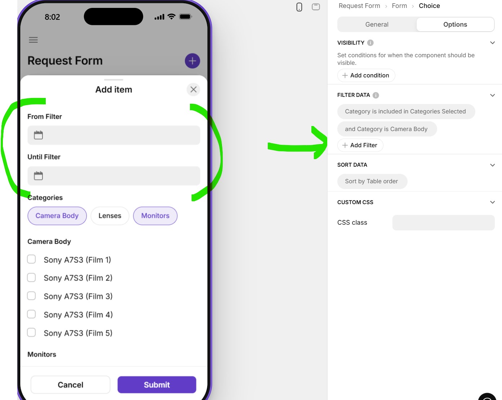This screenshot has height=400, width=502.
Task: Show the Filter Data info icon
Action: (376, 95)
